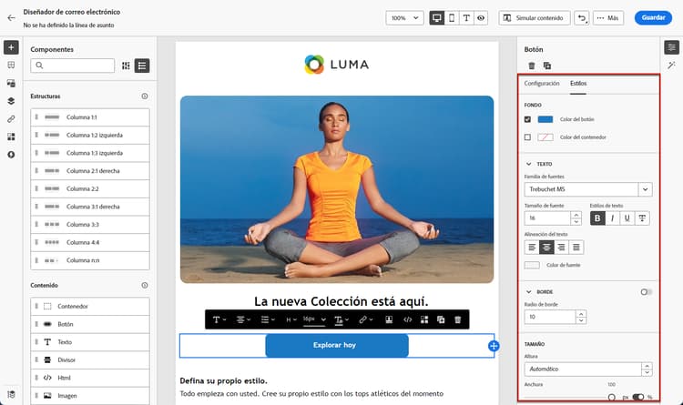Enable the Borde toggle switch
This screenshot has height=405, width=683.
click(x=647, y=292)
